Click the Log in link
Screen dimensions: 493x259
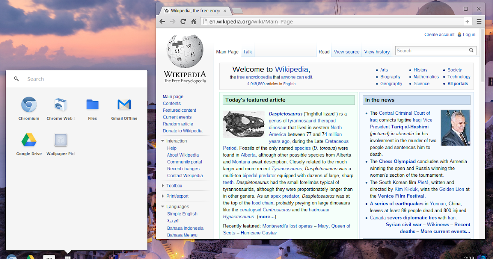point(469,35)
